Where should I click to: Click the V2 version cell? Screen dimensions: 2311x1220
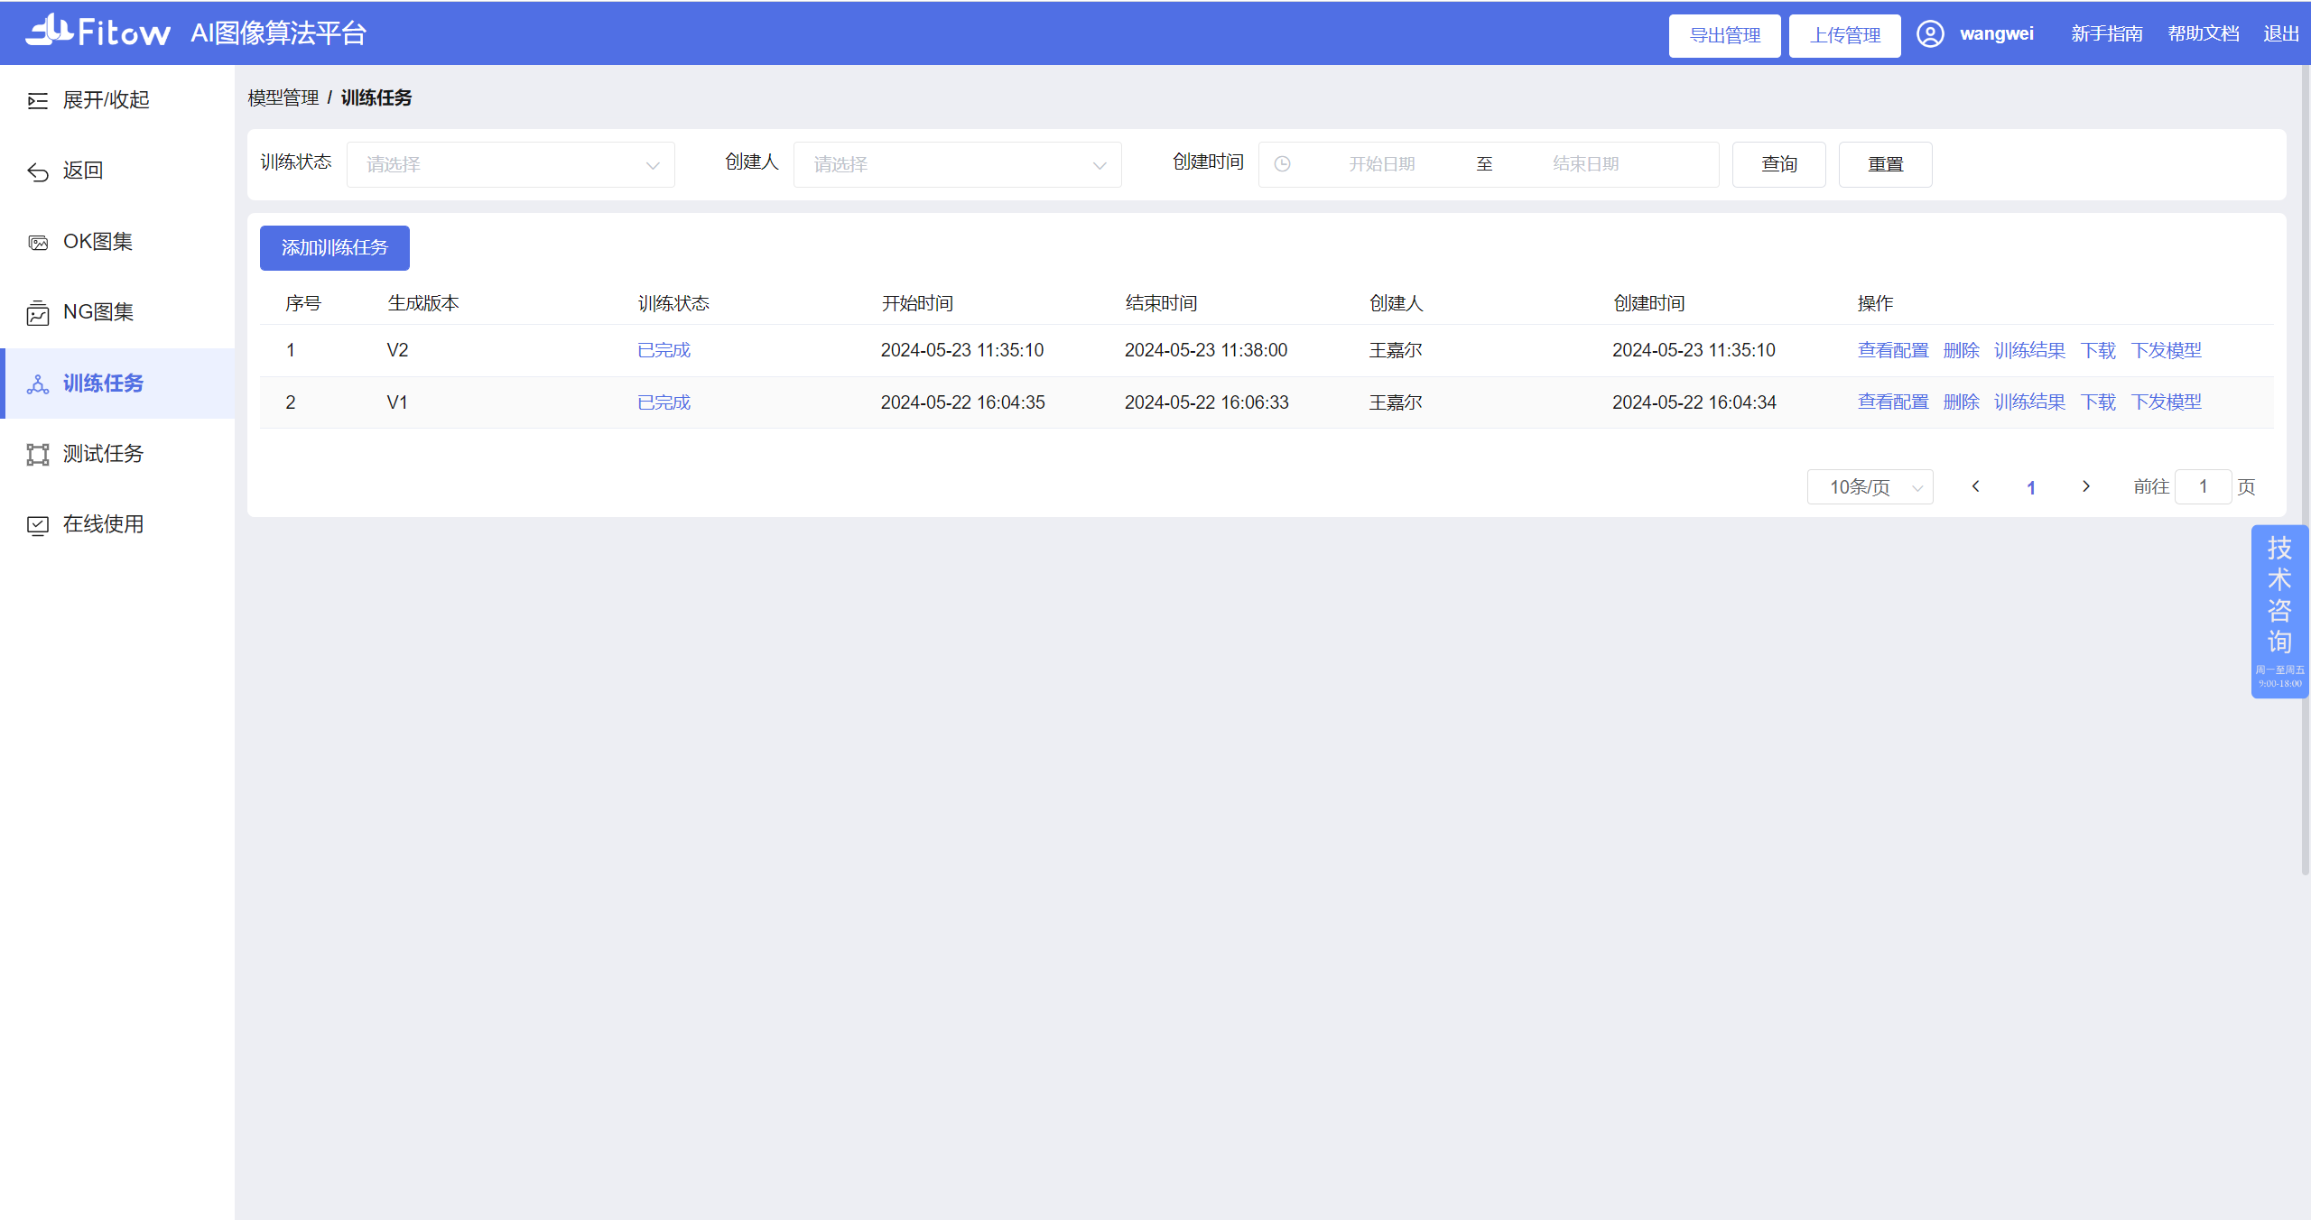point(397,350)
